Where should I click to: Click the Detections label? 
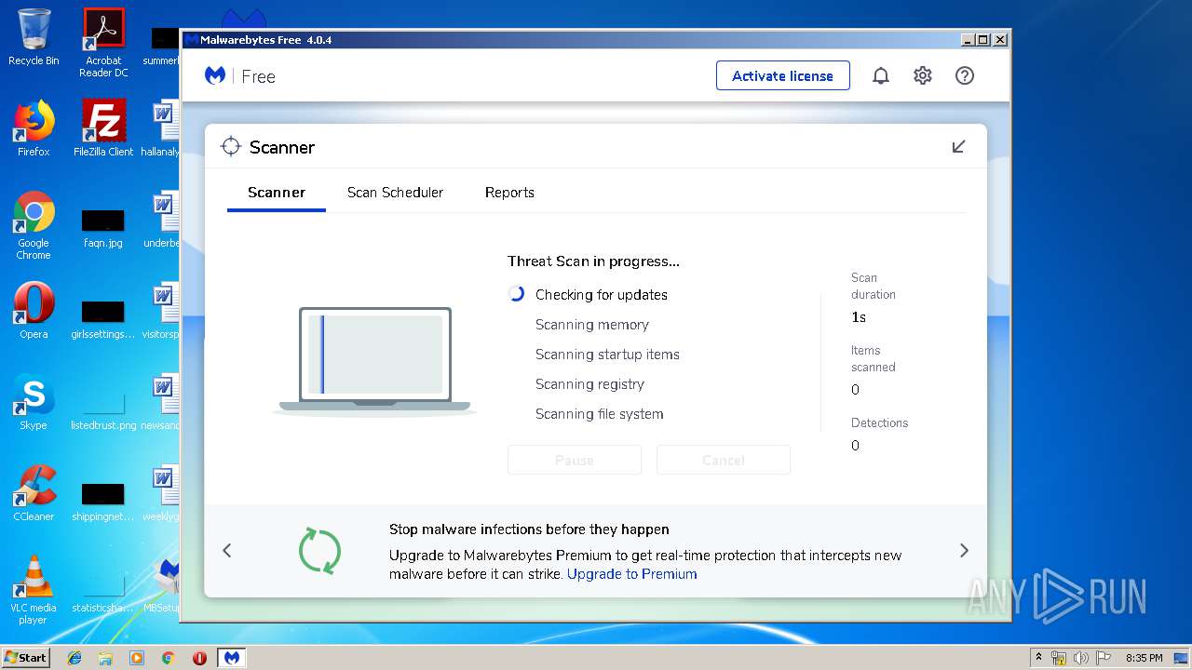[x=879, y=422]
